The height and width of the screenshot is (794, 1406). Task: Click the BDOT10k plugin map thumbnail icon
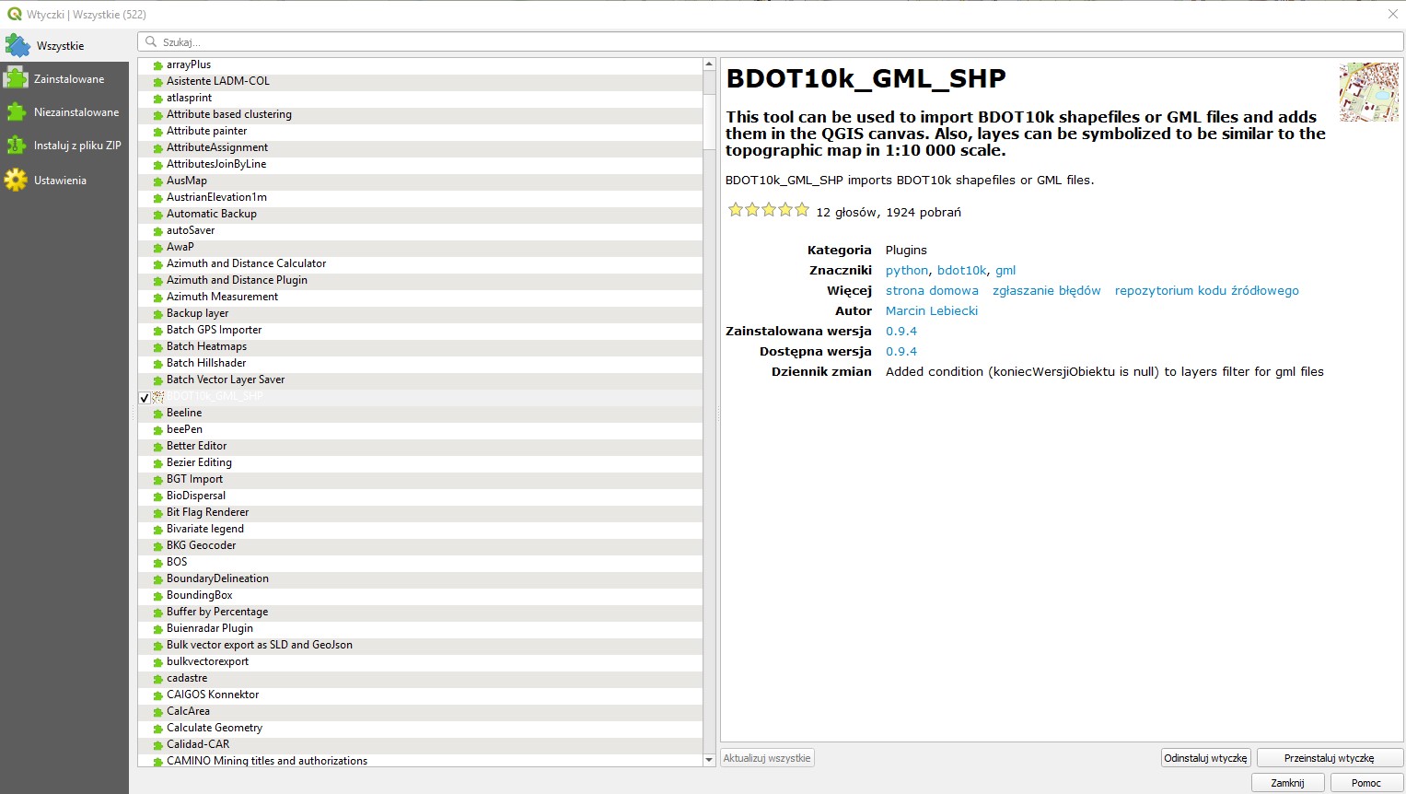[x=1368, y=92]
